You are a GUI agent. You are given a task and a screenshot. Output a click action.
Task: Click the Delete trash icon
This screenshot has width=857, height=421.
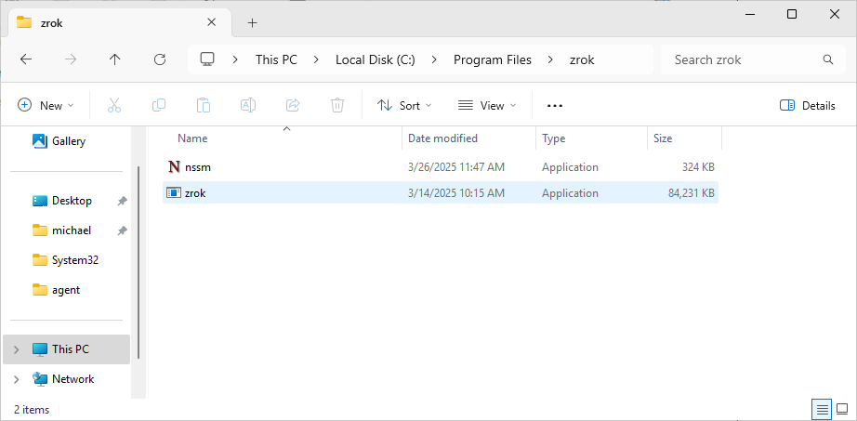337,105
